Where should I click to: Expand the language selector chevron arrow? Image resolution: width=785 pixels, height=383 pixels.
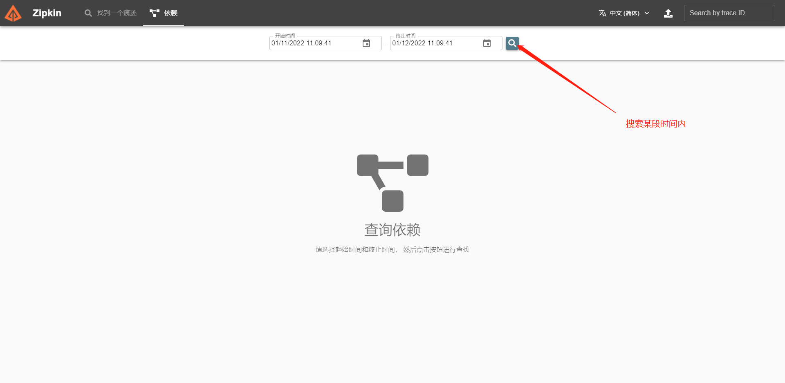click(646, 13)
